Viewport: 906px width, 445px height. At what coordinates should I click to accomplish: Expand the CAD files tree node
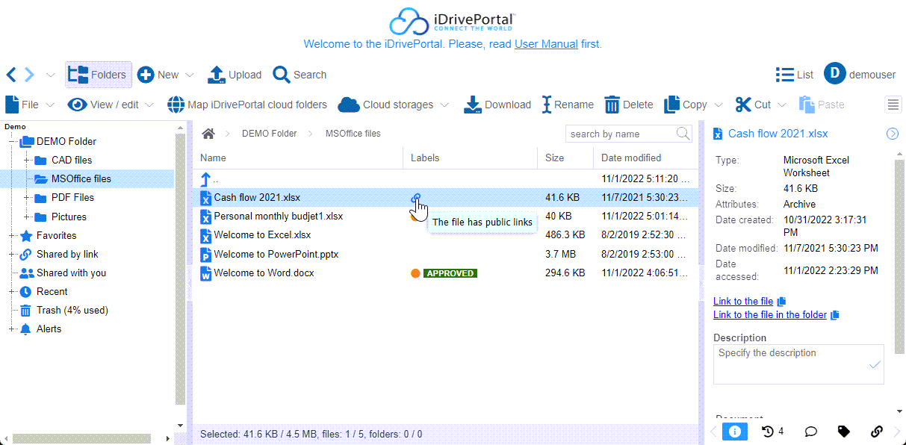point(26,161)
